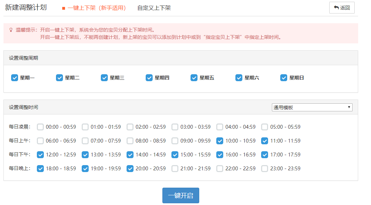
Task: Check the 21:00 - 21:59 time slot
Action: pos(175,169)
